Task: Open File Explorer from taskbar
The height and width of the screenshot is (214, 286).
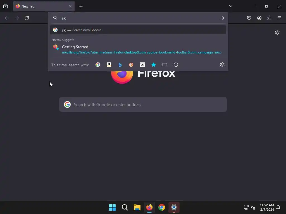Action: 137,207
